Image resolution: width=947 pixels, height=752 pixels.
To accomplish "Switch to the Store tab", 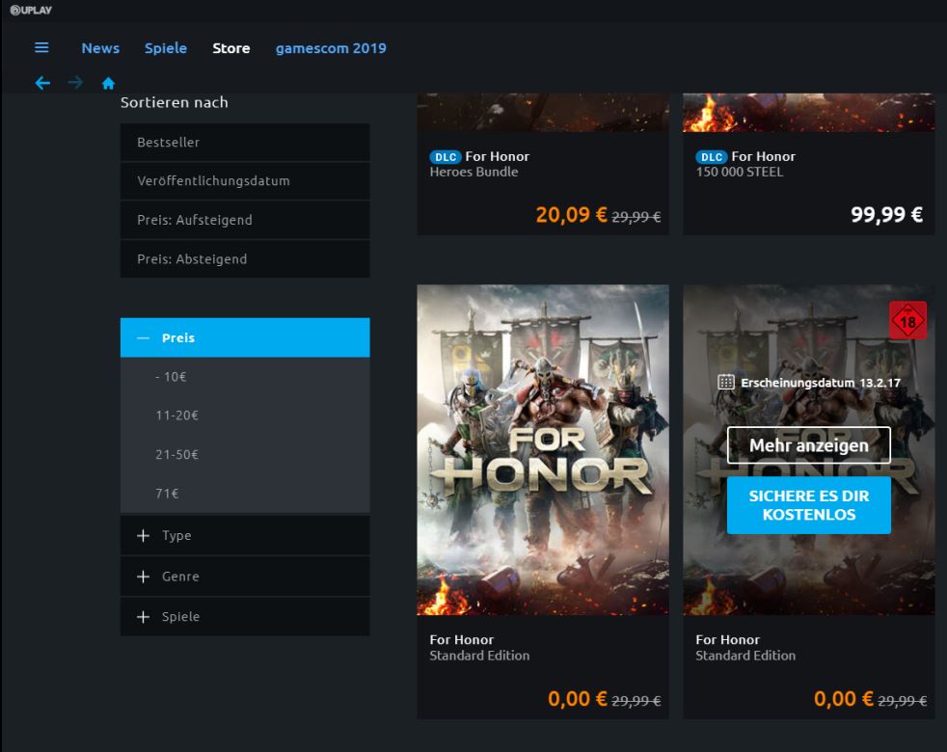I will pos(231,48).
